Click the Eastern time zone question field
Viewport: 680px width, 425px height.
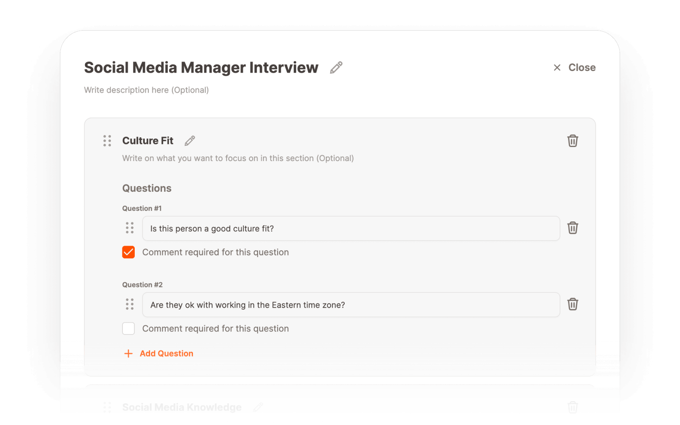click(x=351, y=305)
